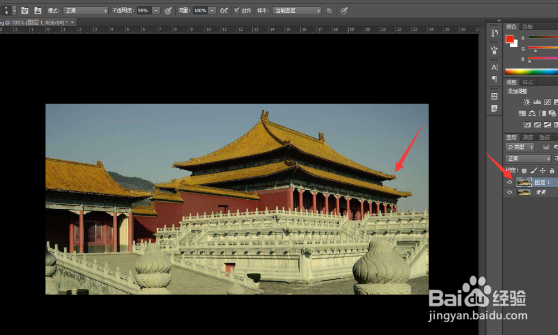Add a Levels adjustment
The image size is (558, 335).
coord(537,102)
